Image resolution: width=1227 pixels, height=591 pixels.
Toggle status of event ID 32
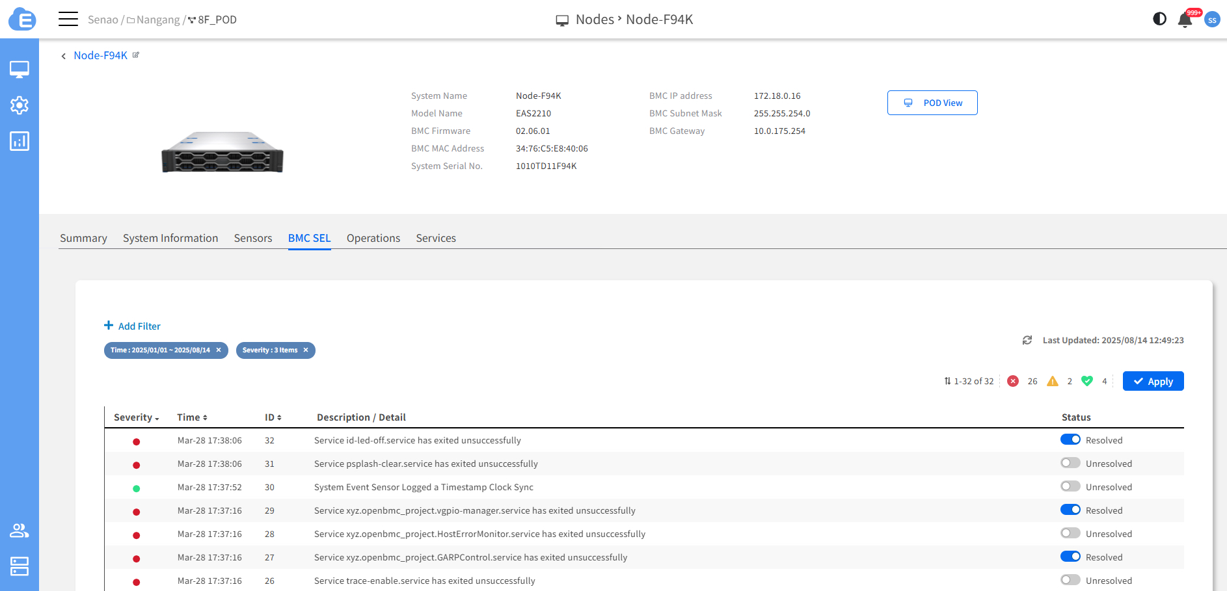coord(1070,440)
